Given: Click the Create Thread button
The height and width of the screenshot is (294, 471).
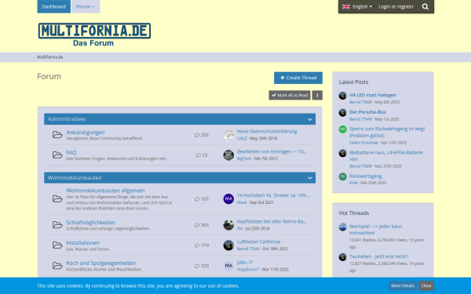Looking at the screenshot, I should (x=298, y=78).
